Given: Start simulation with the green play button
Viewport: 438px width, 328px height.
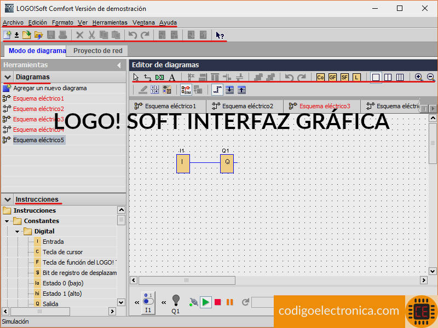Looking at the screenshot, I should coord(206,302).
